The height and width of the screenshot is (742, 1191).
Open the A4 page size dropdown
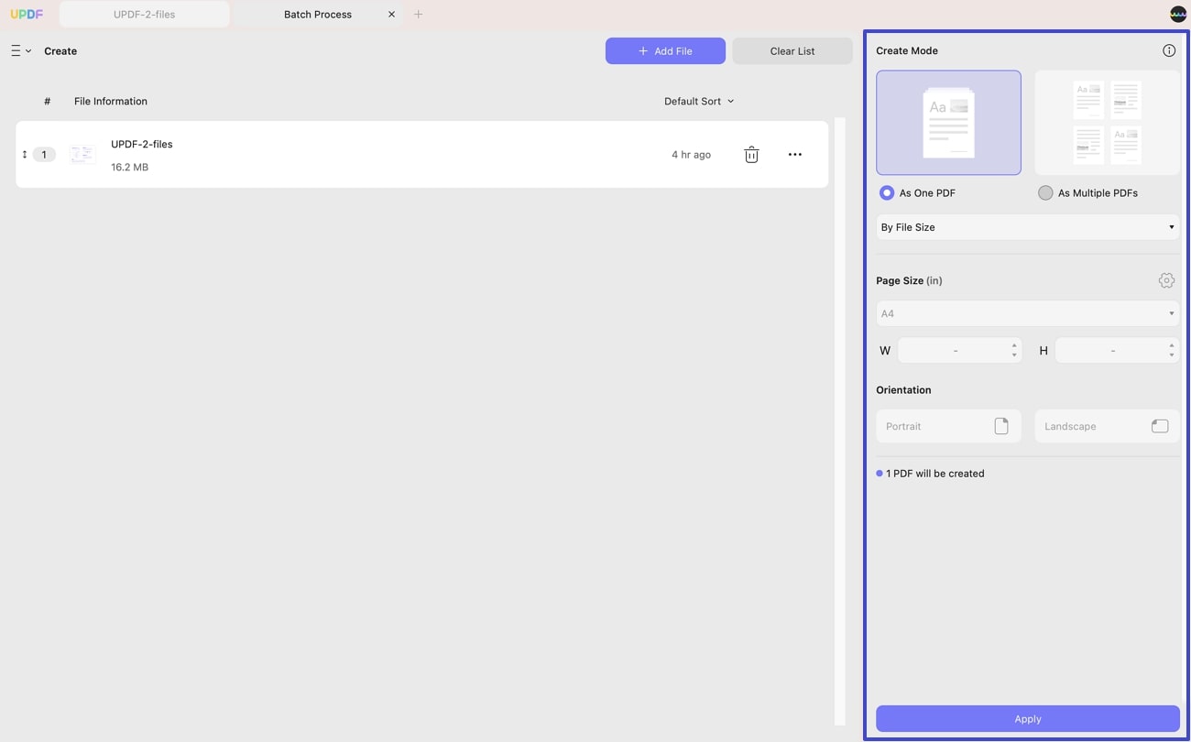click(x=1028, y=313)
